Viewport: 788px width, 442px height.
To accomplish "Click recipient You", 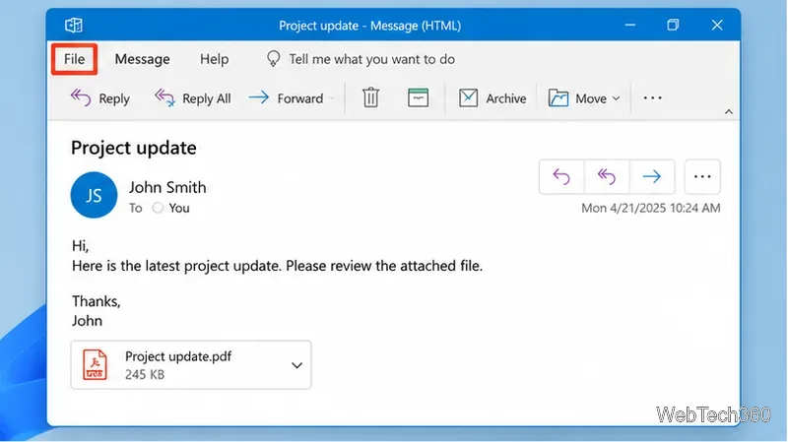I will (x=179, y=208).
